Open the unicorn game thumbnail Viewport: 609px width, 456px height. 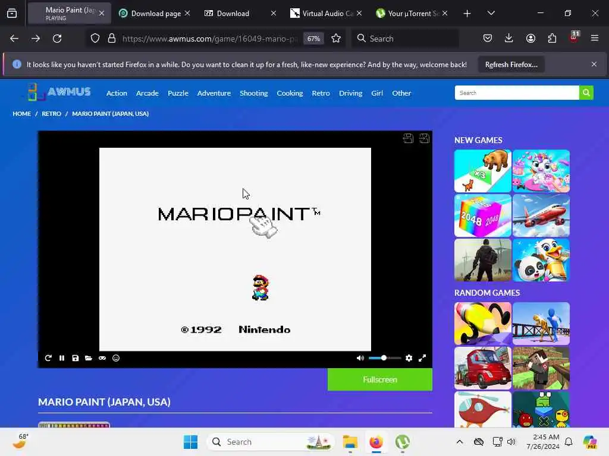541,171
